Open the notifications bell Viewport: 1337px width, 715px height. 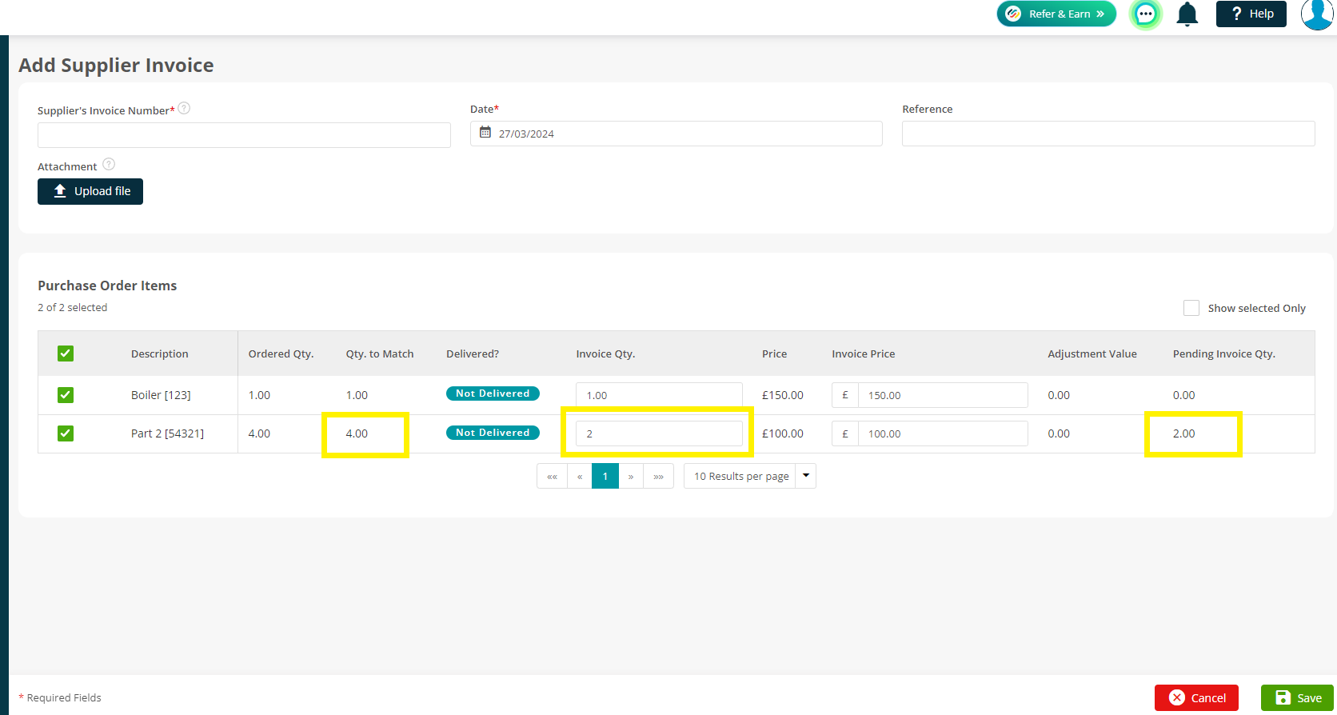pyautogui.click(x=1187, y=14)
